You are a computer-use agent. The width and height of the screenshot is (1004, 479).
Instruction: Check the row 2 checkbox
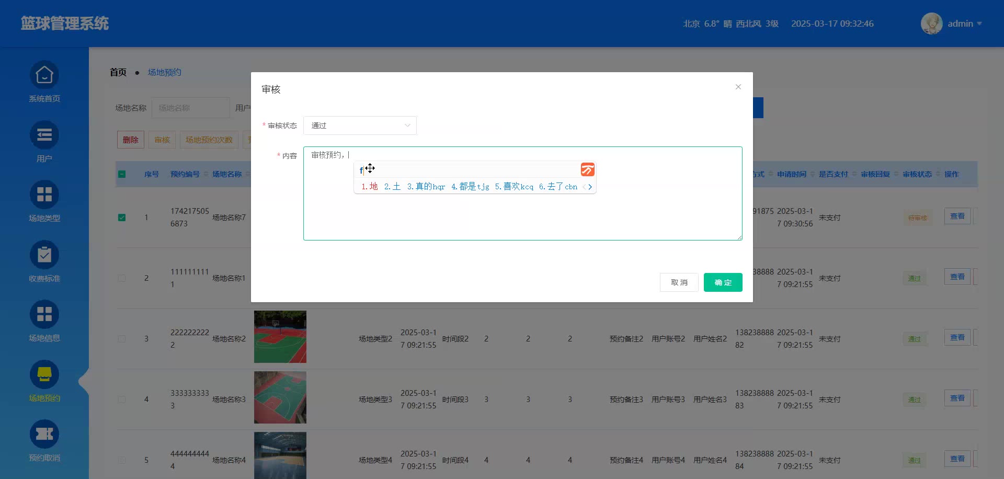point(122,278)
